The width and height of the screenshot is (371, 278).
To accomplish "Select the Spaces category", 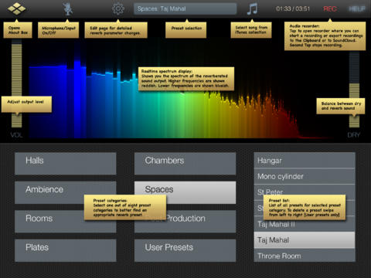I will click(185, 192).
